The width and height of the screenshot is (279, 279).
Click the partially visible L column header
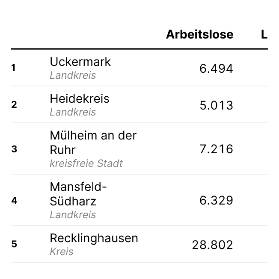pyautogui.click(x=264, y=35)
